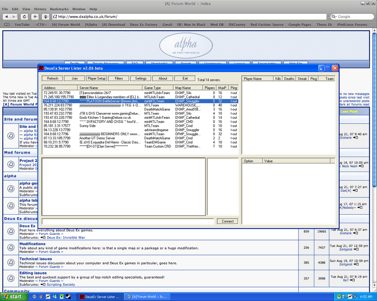Click the forum status icon beside Modifications
377x301 pixels.
pos(11,247)
